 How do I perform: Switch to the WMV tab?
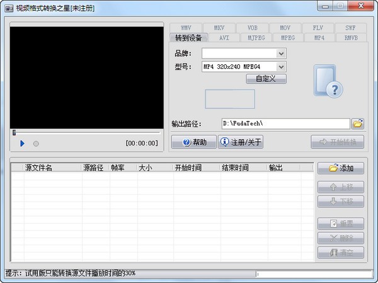[185, 28]
